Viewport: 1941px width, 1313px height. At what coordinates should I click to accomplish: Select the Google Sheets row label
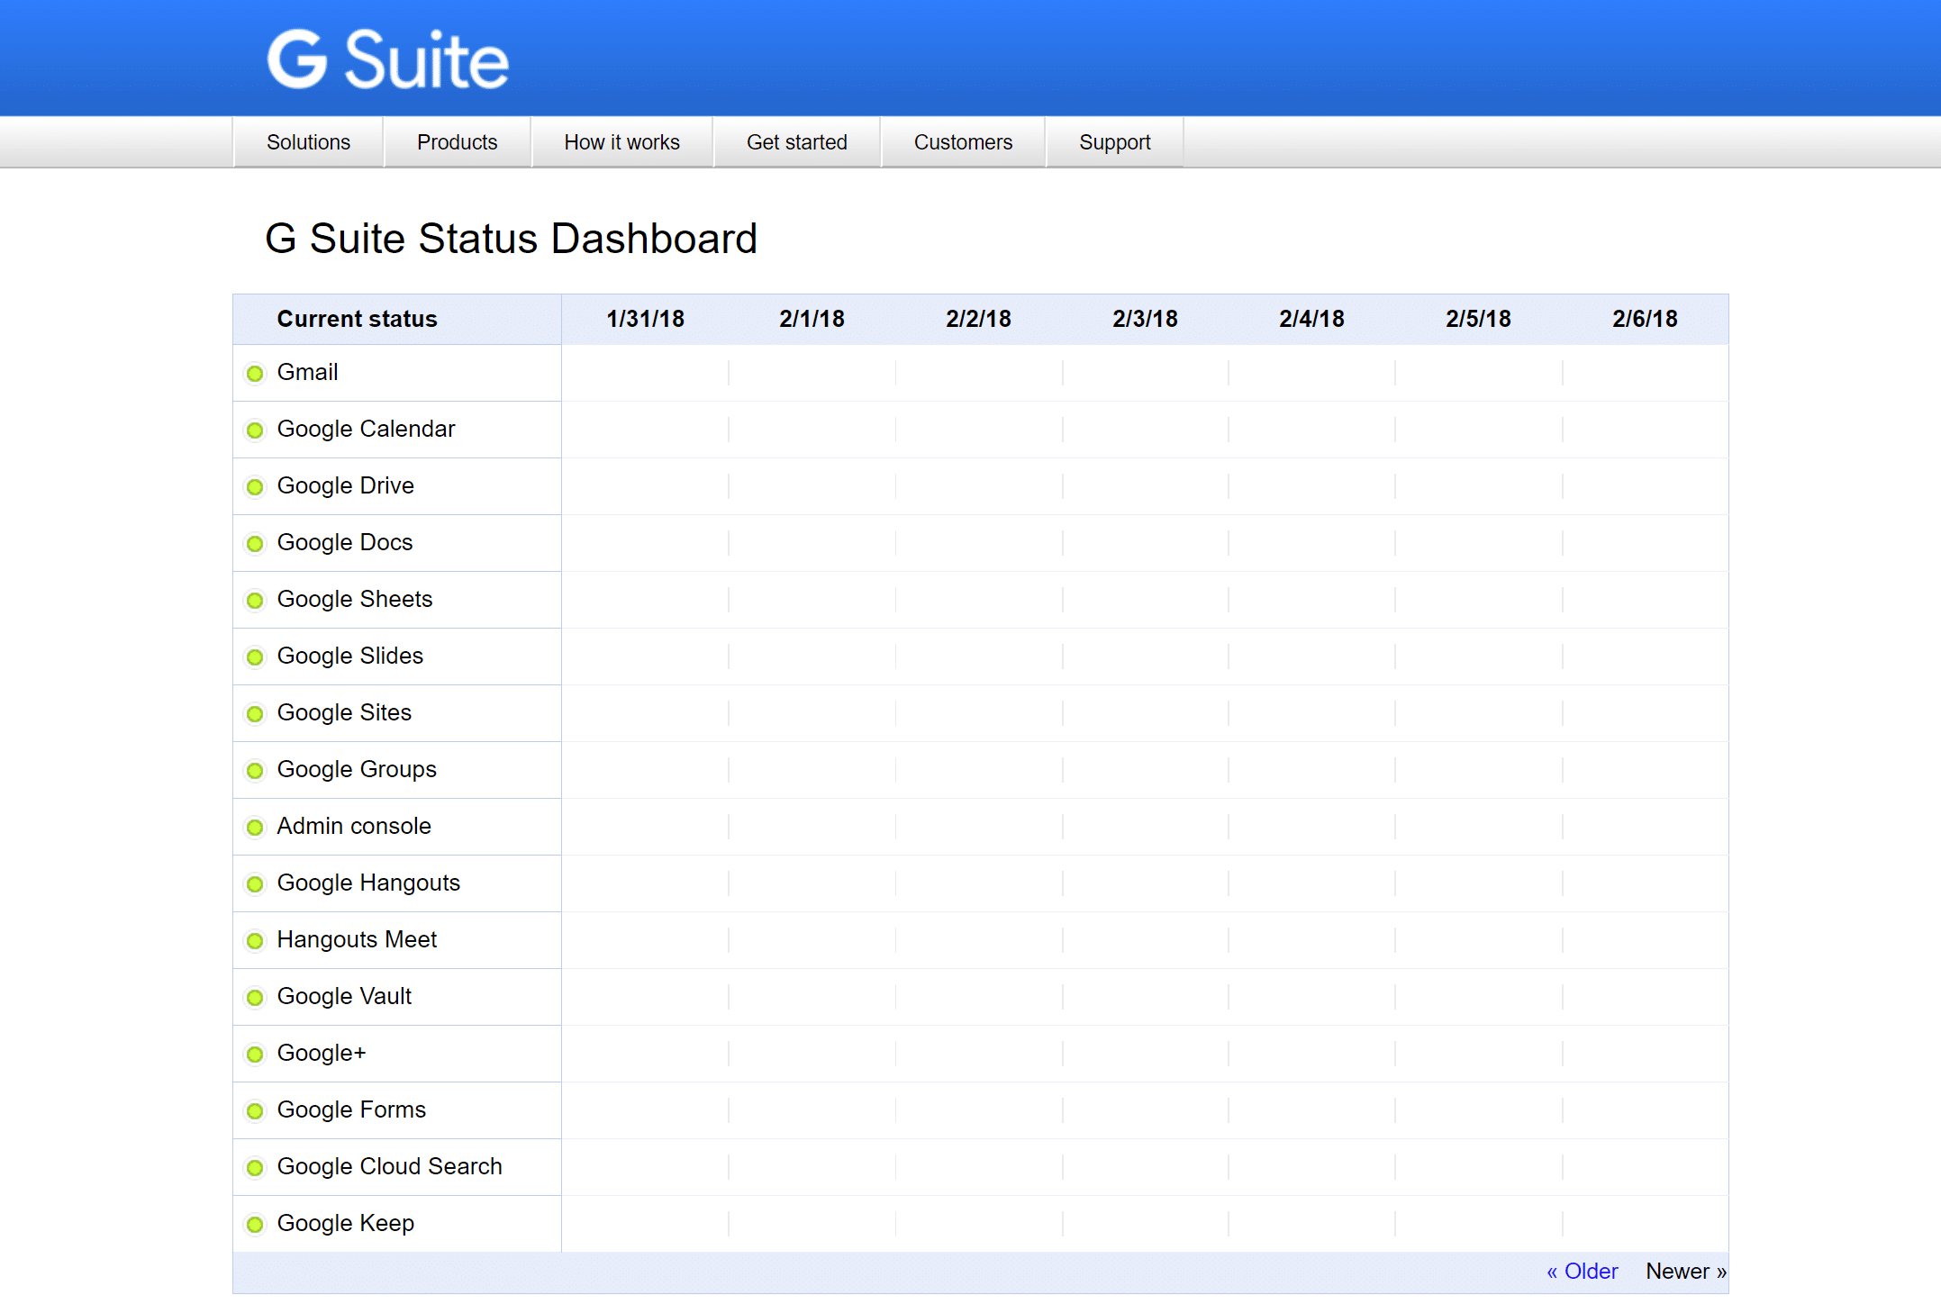pos(354,599)
